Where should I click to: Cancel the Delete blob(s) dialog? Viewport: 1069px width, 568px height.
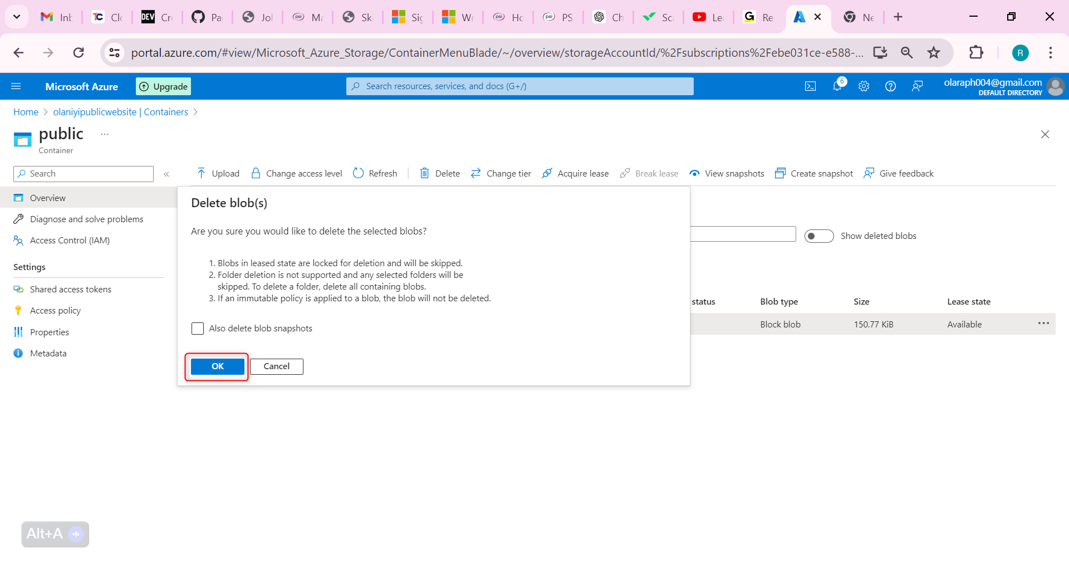click(277, 366)
